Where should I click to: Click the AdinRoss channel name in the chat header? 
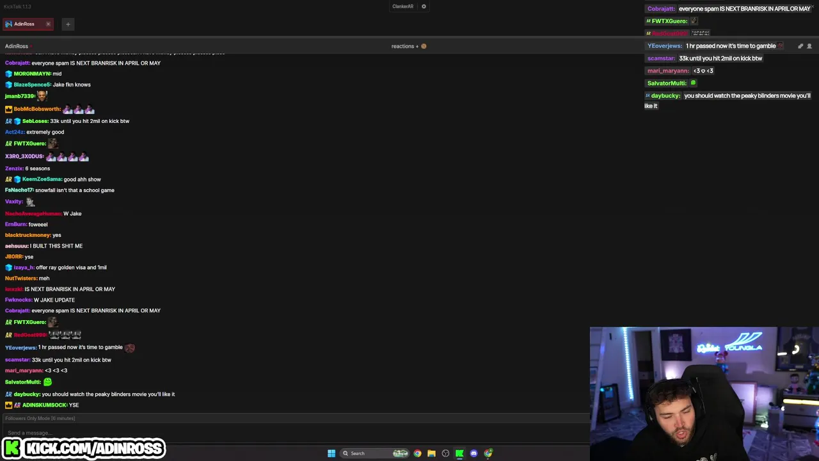pyautogui.click(x=17, y=46)
